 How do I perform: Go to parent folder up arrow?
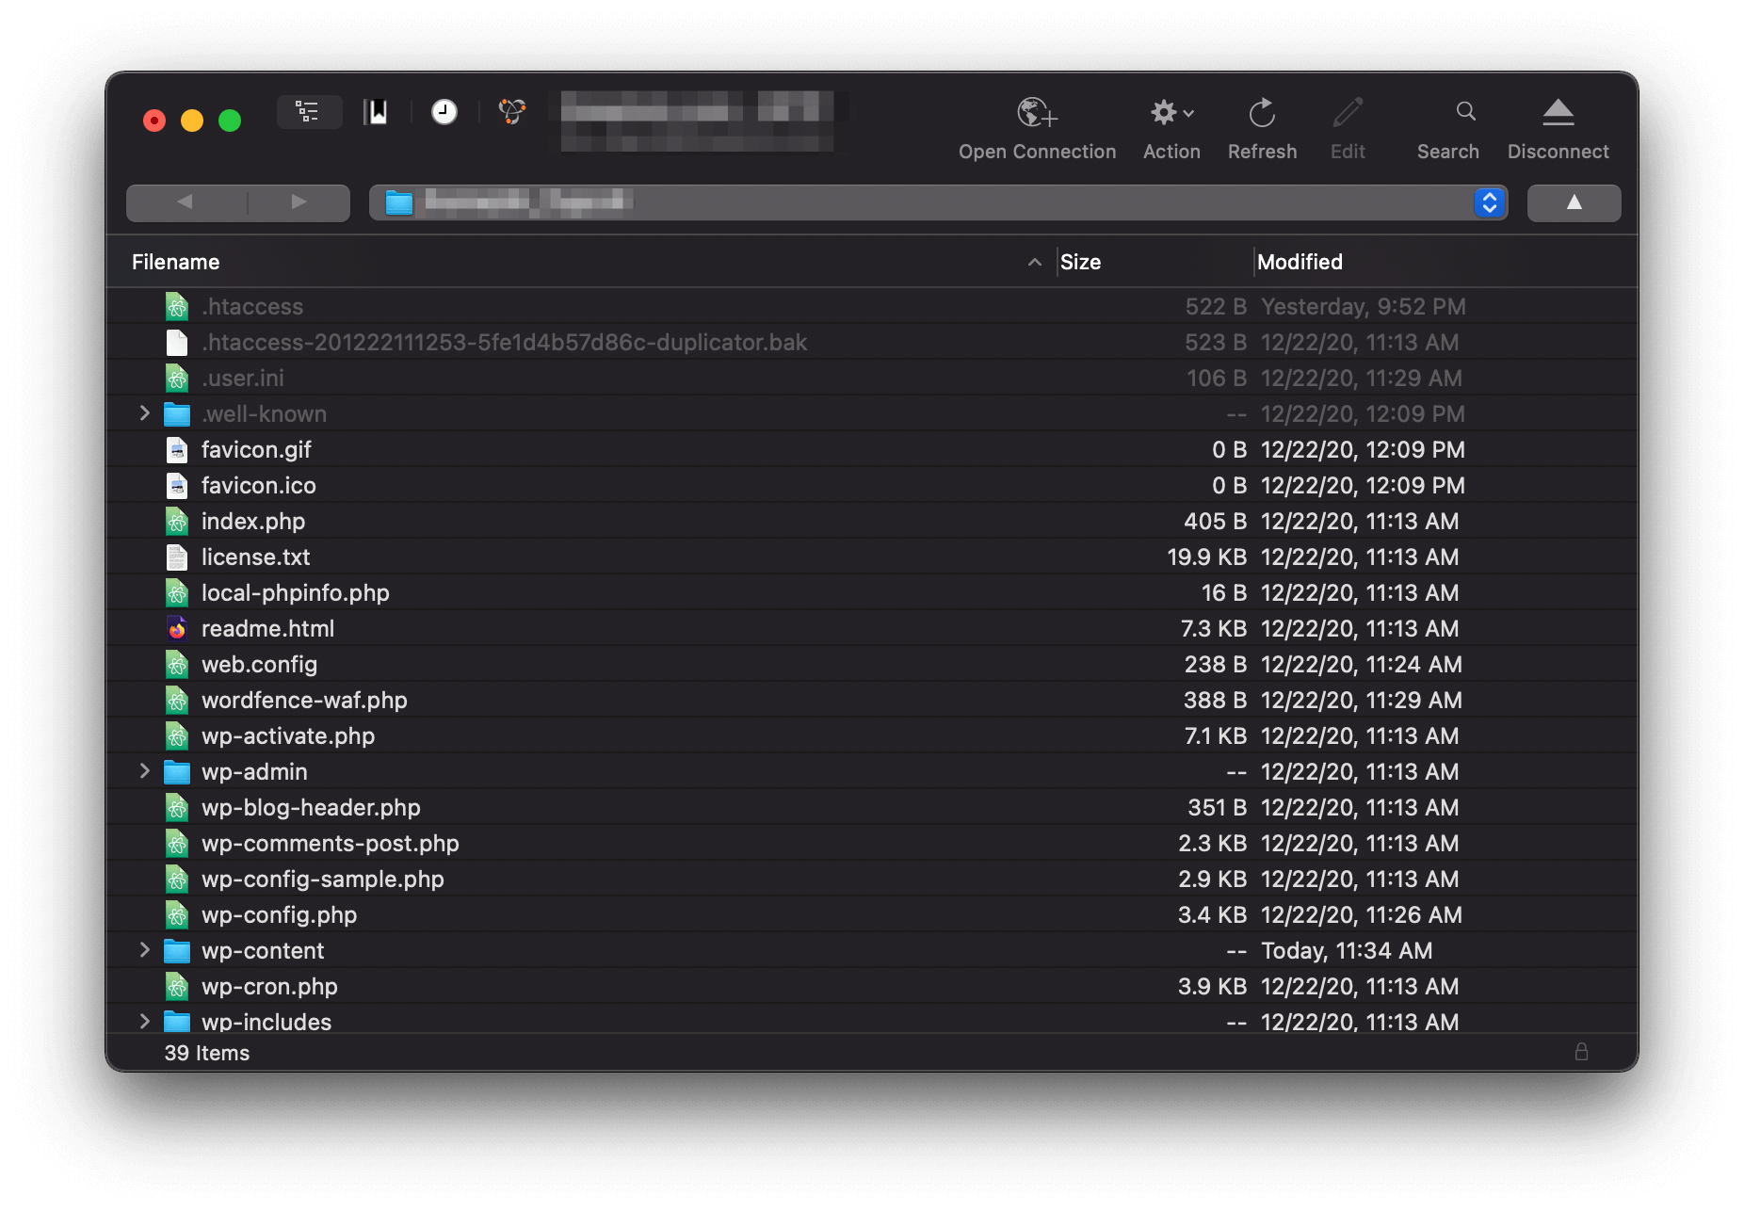point(1574,202)
